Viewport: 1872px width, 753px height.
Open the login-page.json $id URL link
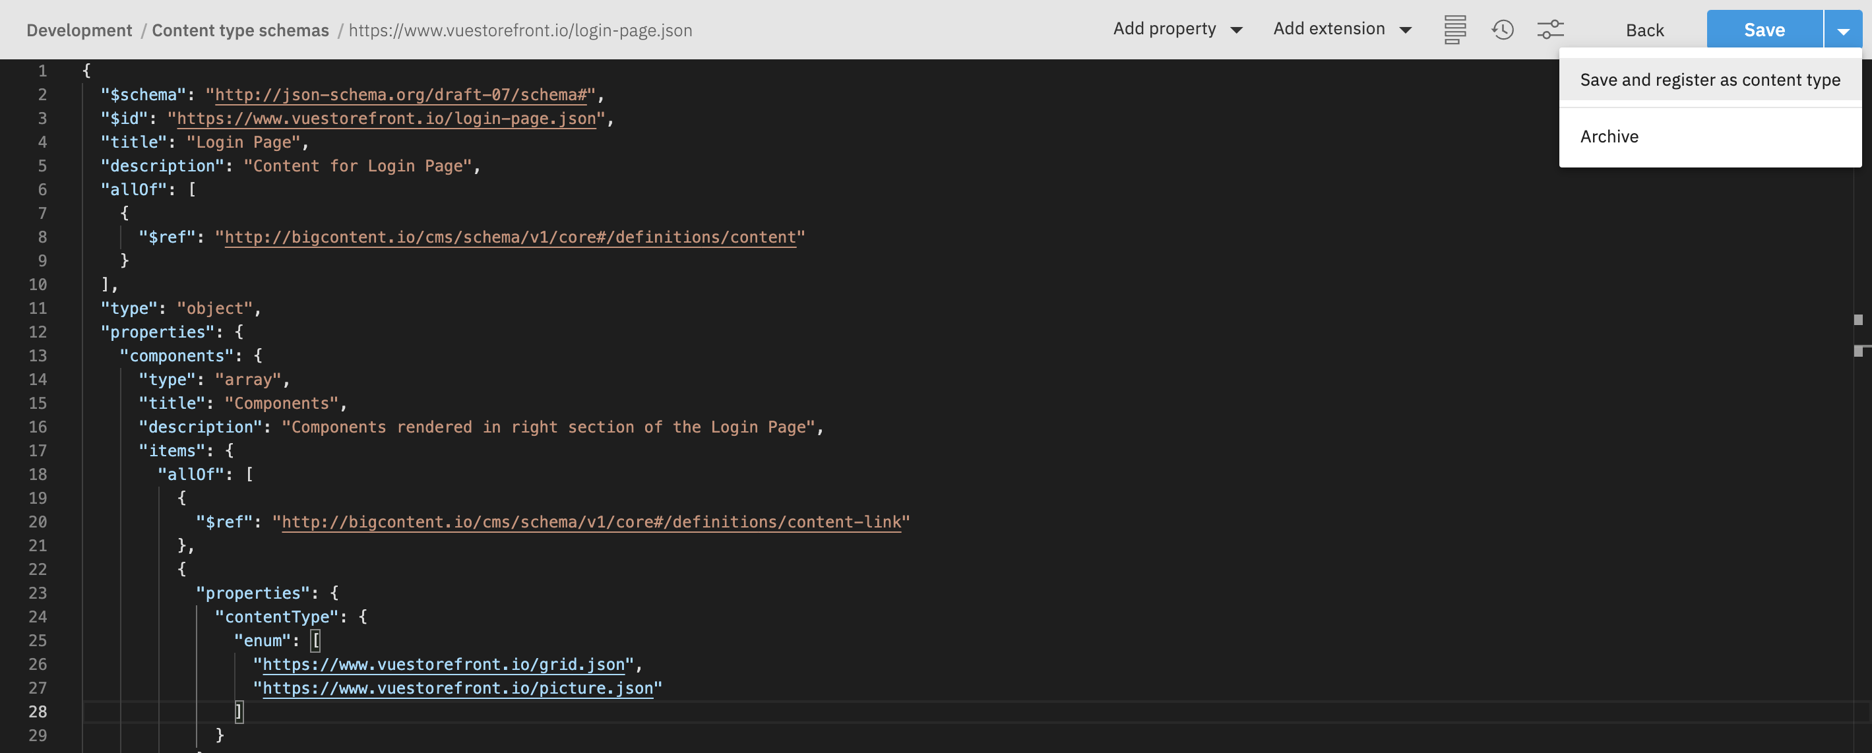[x=386, y=119]
